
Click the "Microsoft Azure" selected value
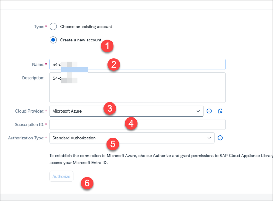[67, 111]
